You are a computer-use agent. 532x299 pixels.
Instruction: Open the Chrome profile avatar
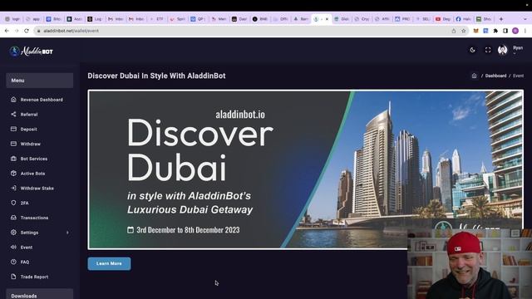tap(515, 31)
